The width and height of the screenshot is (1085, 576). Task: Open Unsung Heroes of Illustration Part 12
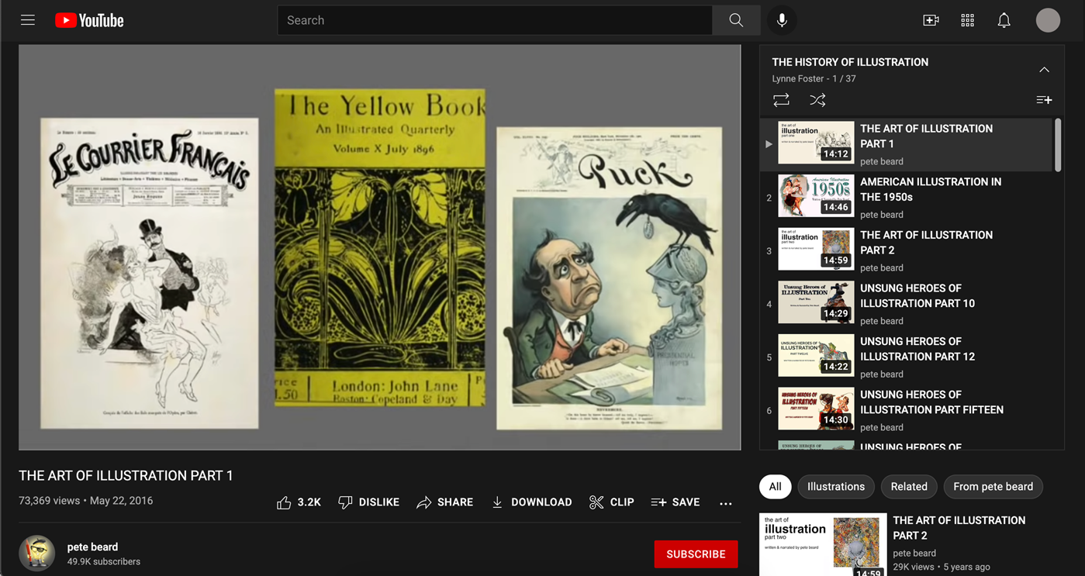905,357
